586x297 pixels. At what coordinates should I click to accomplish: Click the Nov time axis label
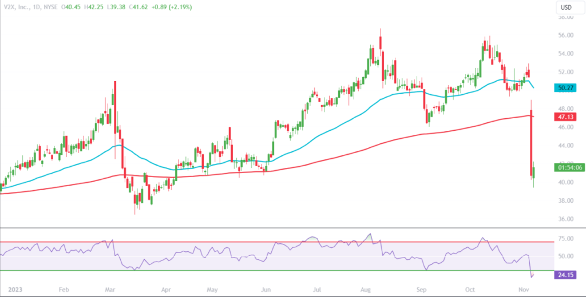(x=524, y=290)
